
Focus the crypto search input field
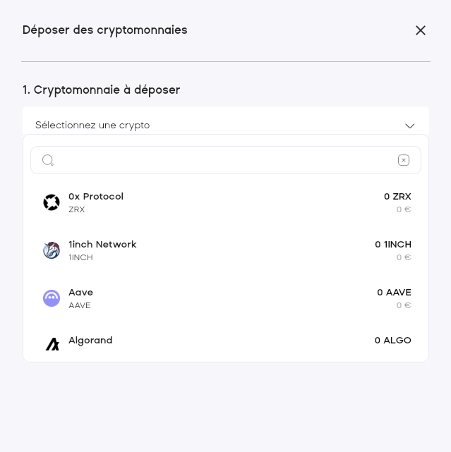coord(226,160)
